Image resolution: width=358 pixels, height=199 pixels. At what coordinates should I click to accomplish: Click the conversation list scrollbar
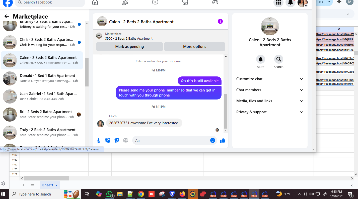(x=87, y=72)
